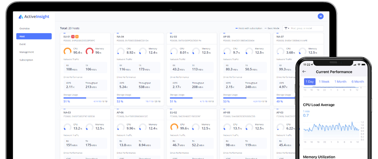This screenshot has width=378, height=159.
Task: Tap the back arrow on phone screen
Action: click(304, 71)
